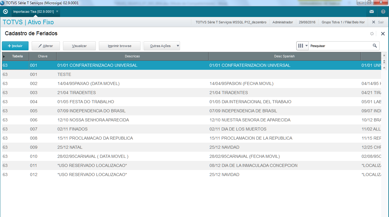Image resolution: width=389 pixels, height=217 pixels.
Task: Jump to top with scrollbar double-arrow
Action: (384, 62)
